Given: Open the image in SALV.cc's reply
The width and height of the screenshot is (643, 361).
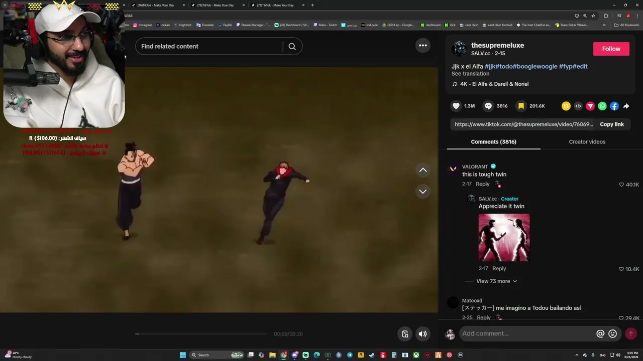Looking at the screenshot, I should point(504,238).
